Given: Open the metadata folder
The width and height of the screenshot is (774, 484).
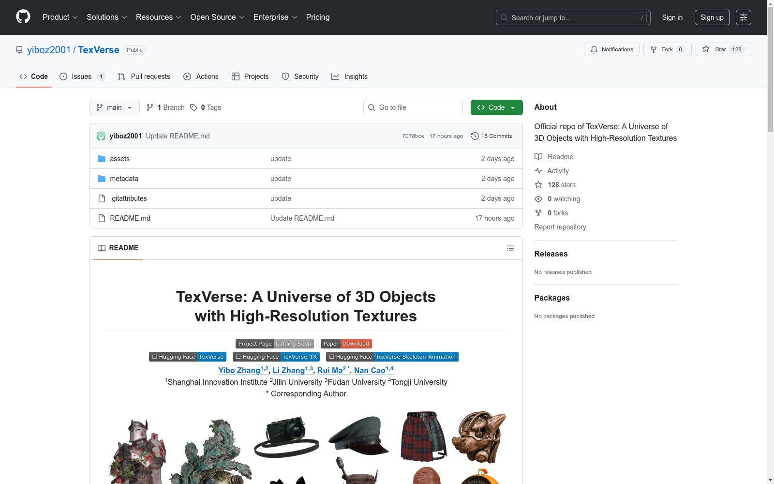Looking at the screenshot, I should tap(124, 179).
